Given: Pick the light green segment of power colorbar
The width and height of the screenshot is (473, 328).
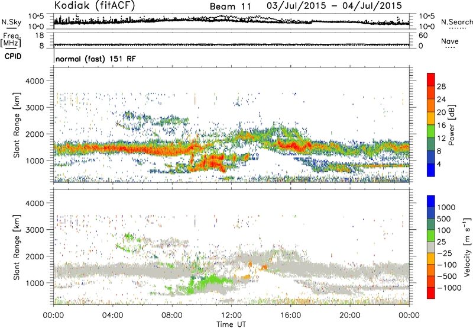Looking at the screenshot, I should pos(431,131).
